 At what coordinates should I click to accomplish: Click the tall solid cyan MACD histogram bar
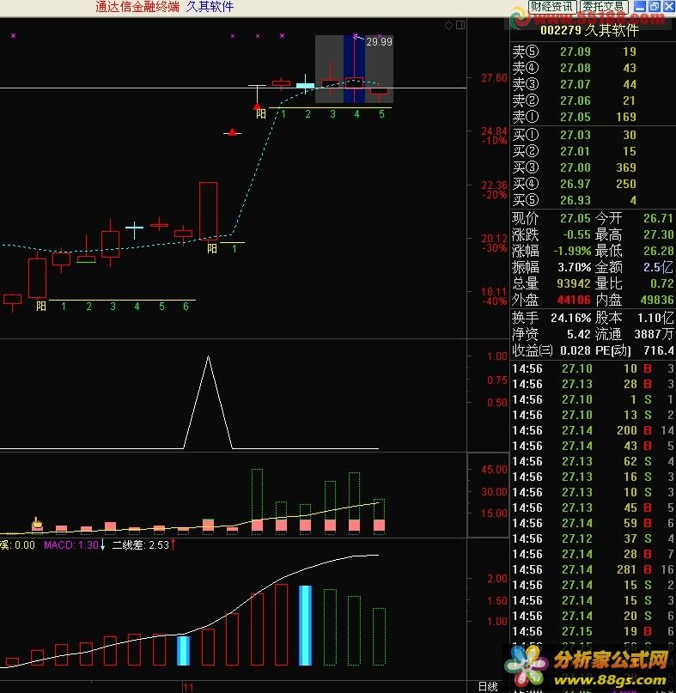pyautogui.click(x=305, y=625)
